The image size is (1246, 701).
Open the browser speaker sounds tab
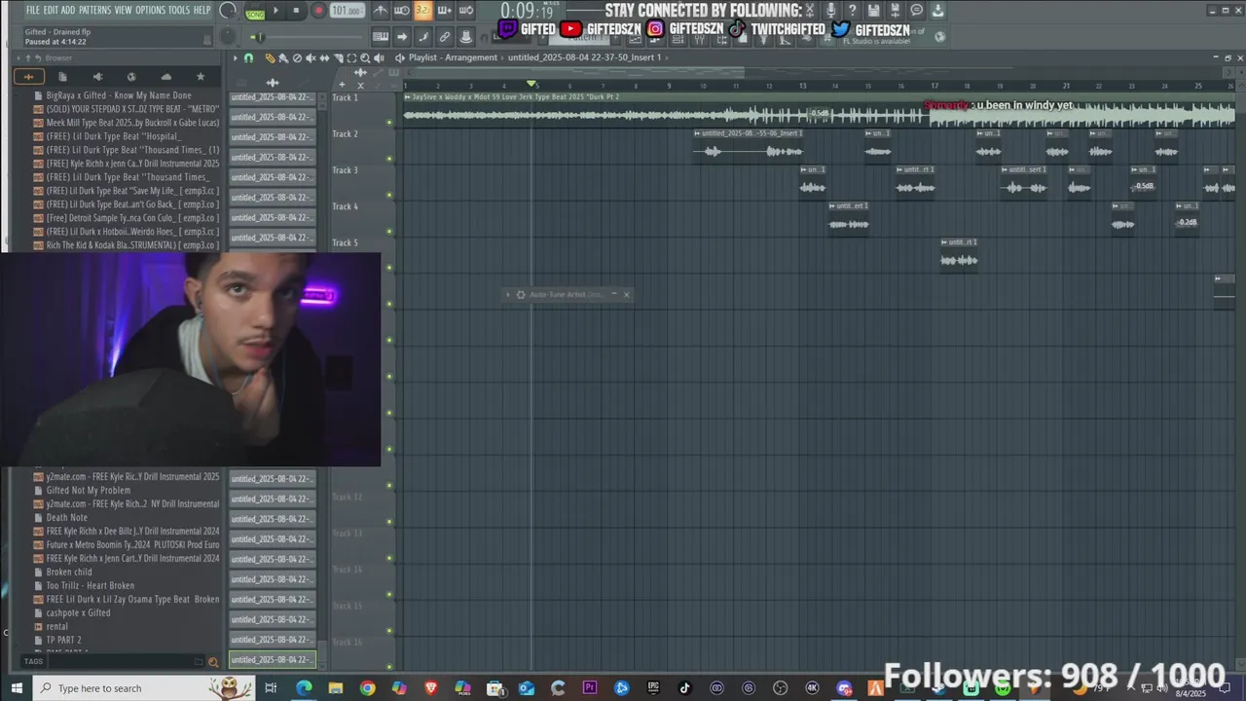click(x=97, y=76)
